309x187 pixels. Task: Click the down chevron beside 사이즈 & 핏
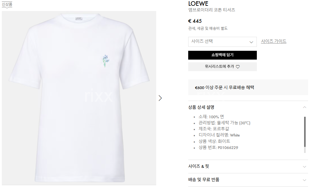(x=304, y=167)
